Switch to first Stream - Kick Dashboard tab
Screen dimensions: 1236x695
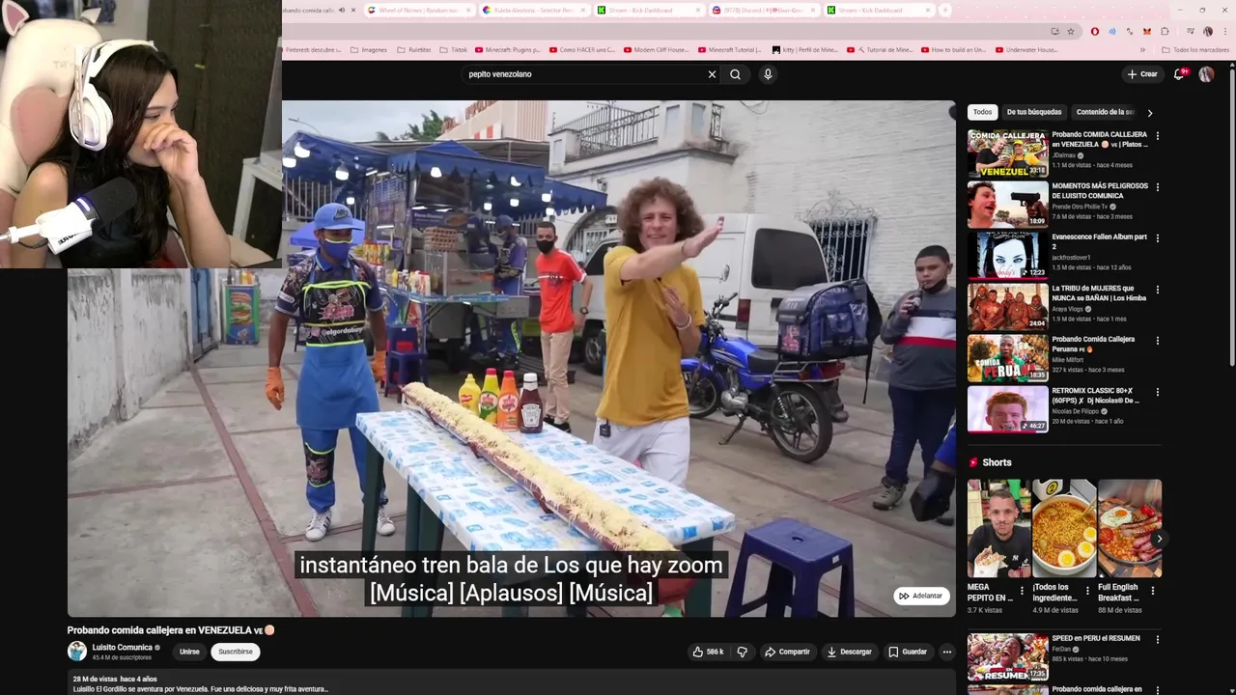648,11
